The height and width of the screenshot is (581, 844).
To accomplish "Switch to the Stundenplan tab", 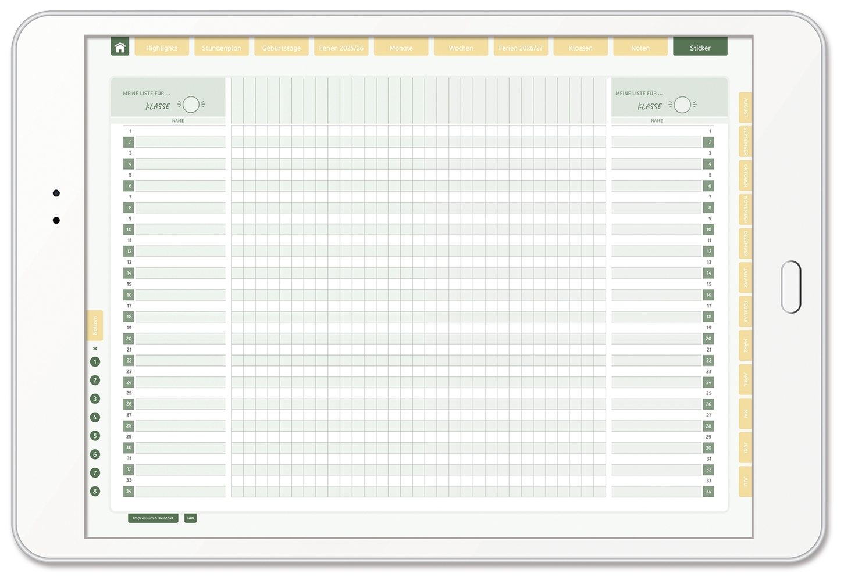I will click(222, 48).
